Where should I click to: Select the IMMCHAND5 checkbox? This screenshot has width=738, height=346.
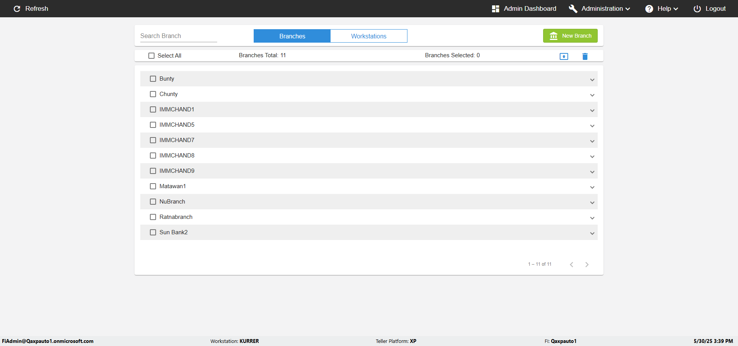[x=153, y=125]
